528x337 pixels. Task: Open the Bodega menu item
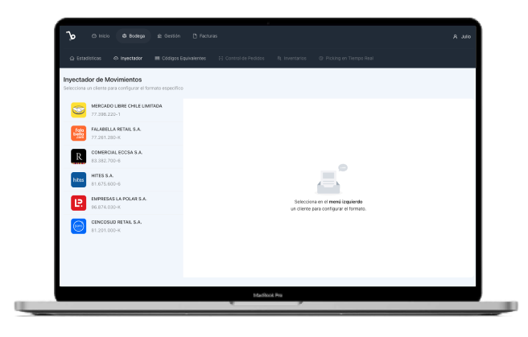tap(134, 36)
